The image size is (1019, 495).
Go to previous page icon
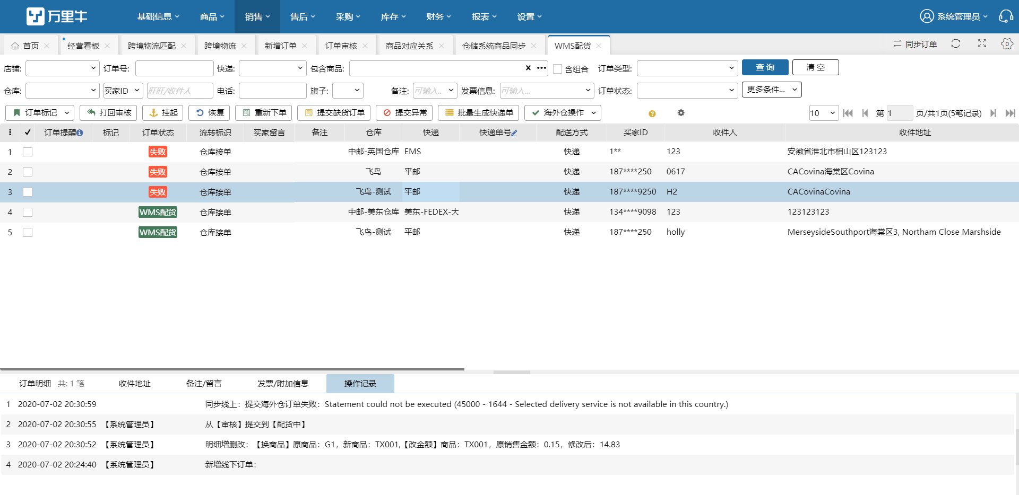click(x=865, y=113)
